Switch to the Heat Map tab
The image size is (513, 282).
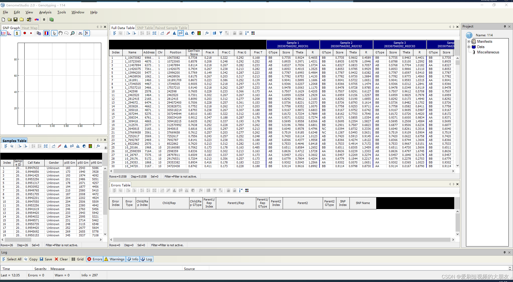[29, 28]
